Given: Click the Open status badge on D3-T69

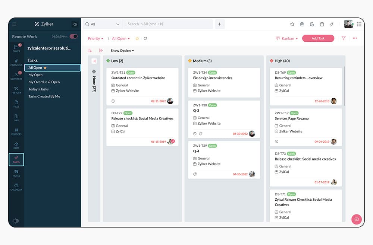Looking at the screenshot, I should (291, 73).
